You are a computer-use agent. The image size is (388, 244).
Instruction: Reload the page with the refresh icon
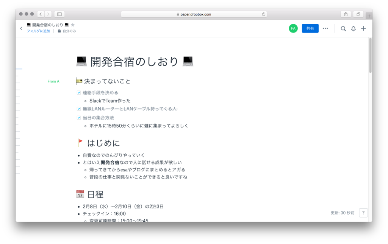(x=264, y=14)
